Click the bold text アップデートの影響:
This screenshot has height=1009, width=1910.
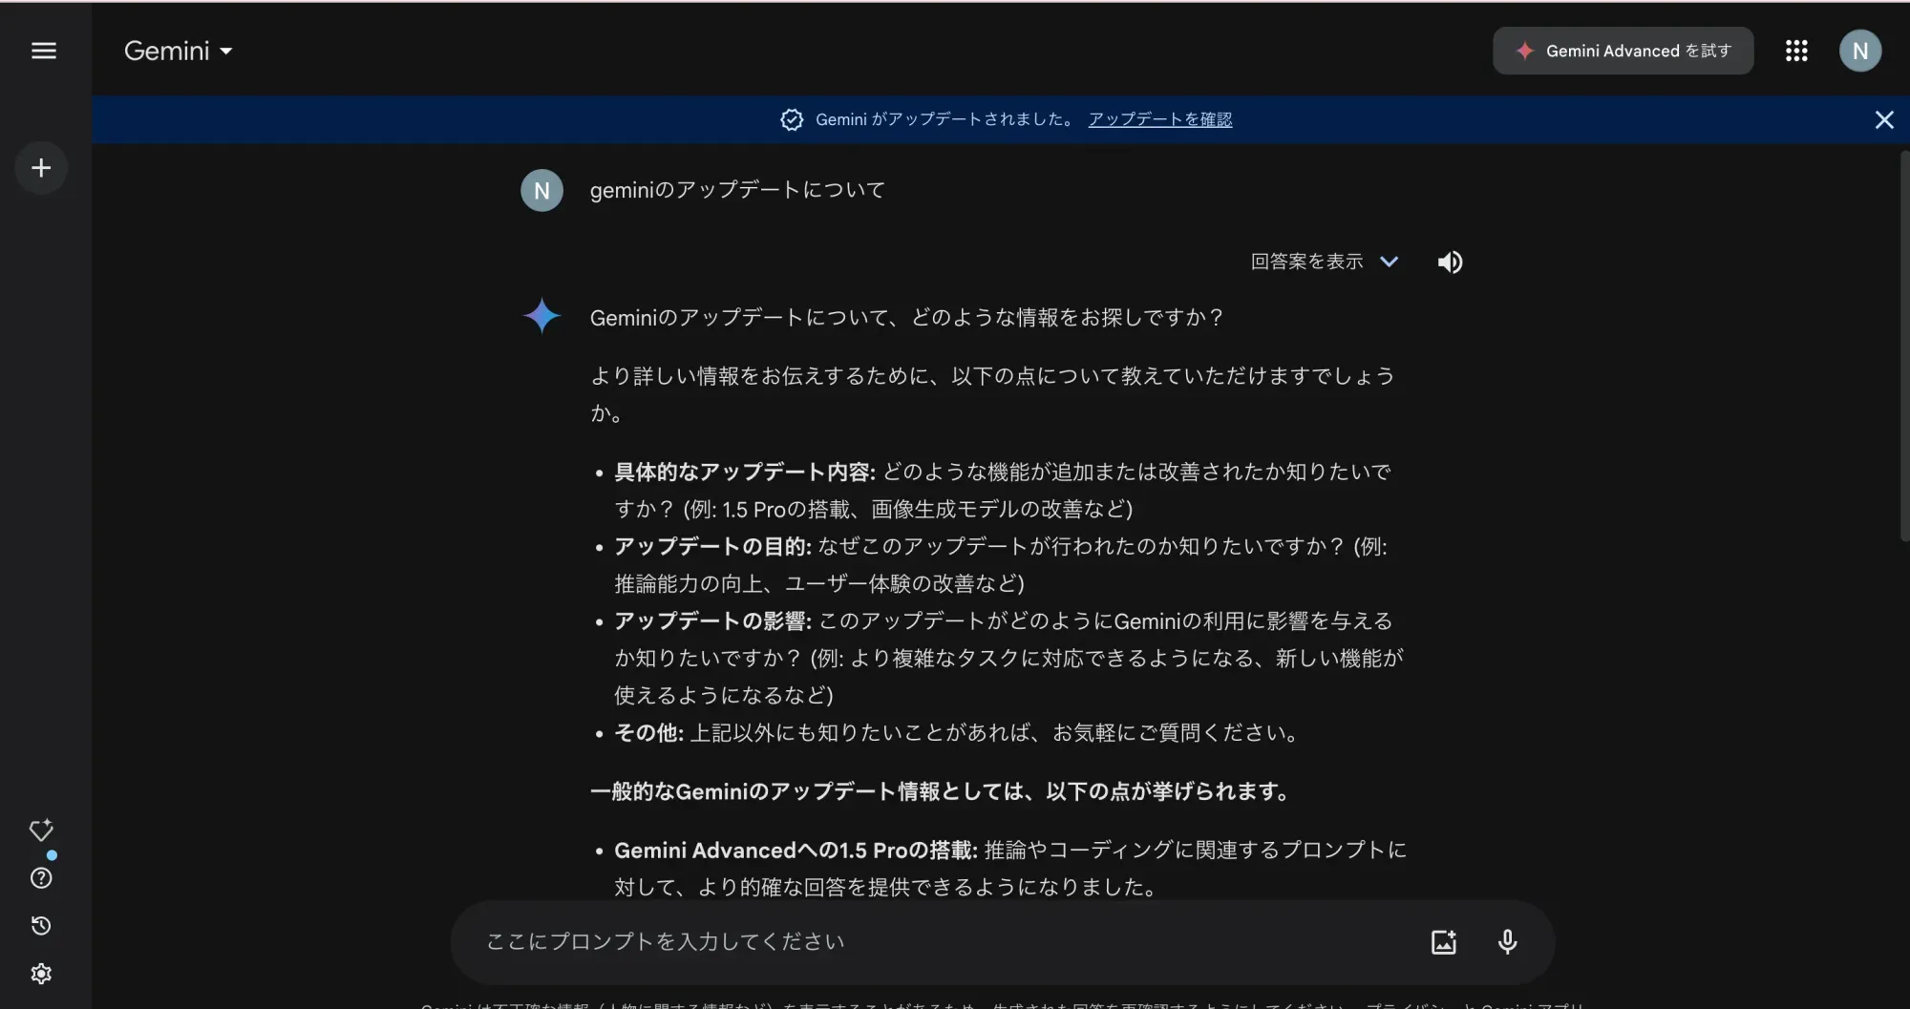click(x=712, y=620)
